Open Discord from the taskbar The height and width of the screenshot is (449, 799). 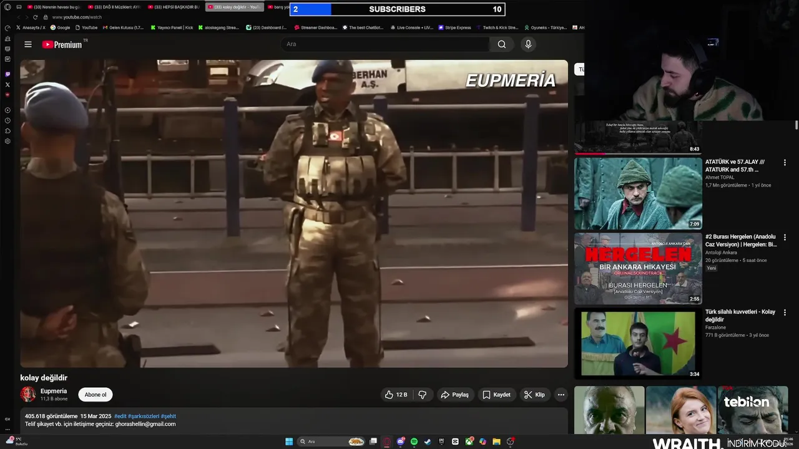coord(400,442)
